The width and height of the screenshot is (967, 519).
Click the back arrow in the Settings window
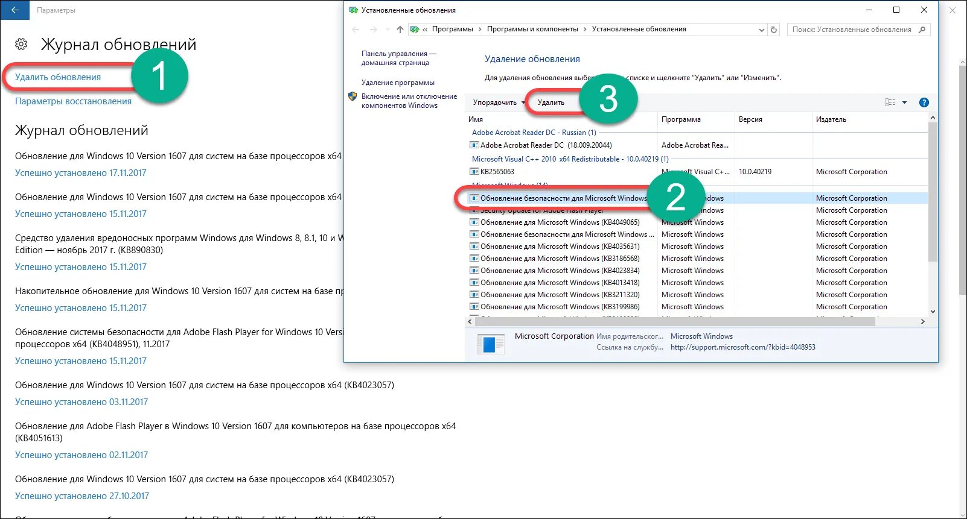pyautogui.click(x=14, y=10)
